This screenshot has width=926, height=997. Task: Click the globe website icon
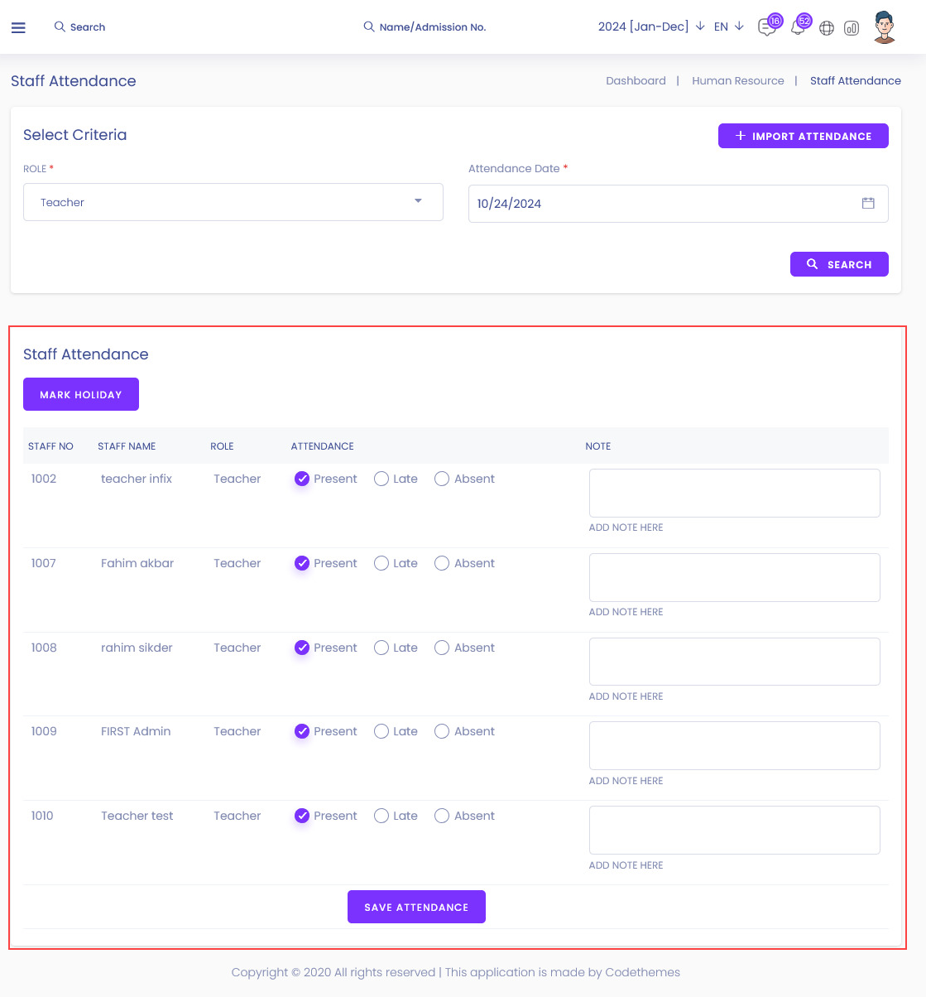[826, 28]
